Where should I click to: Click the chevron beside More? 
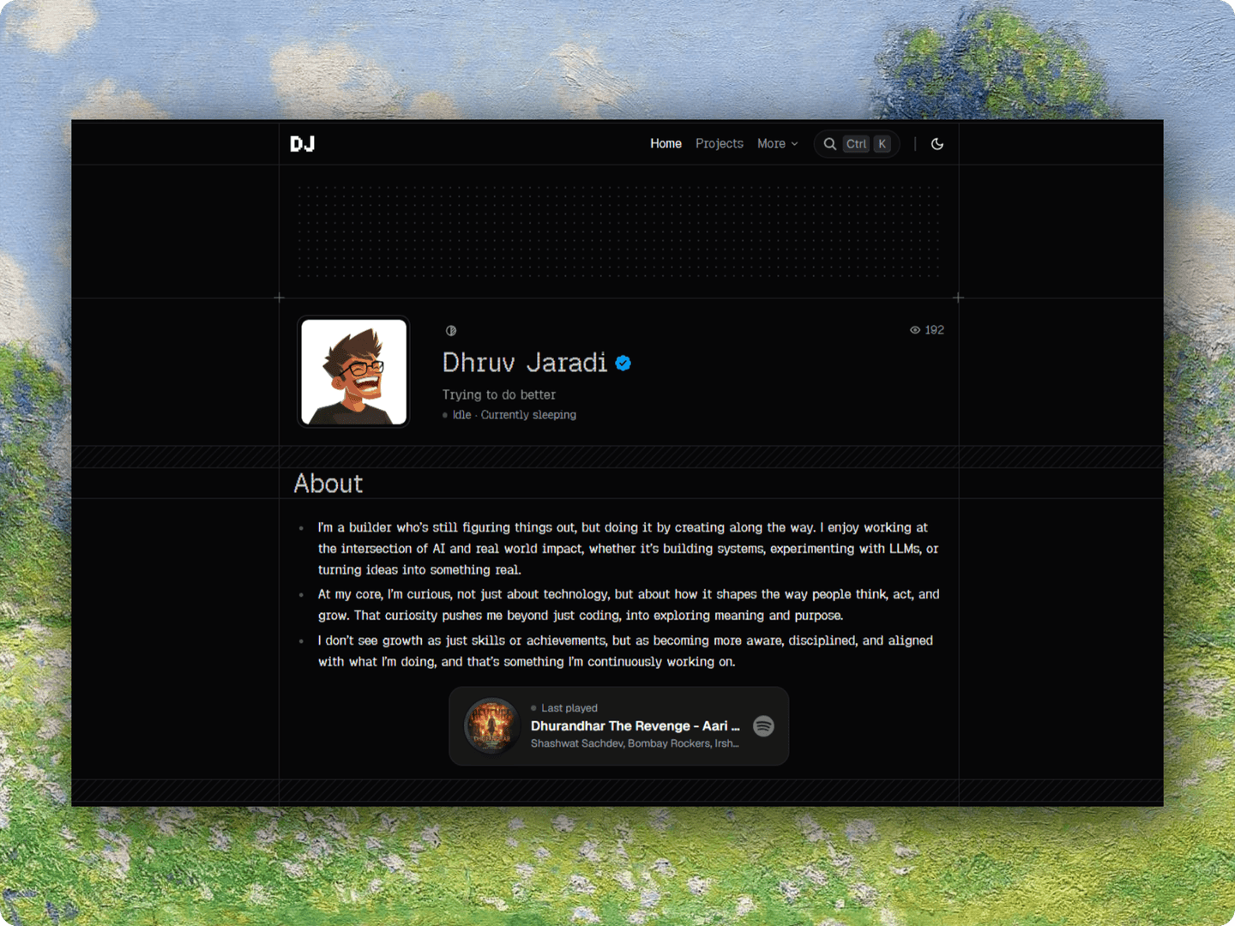794,144
